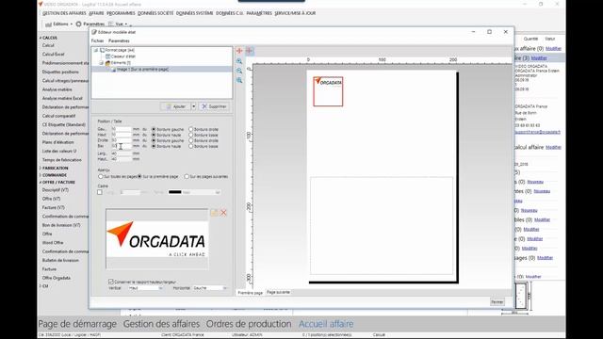The height and width of the screenshot is (339, 603).
Task: Collapse the Format page tree node
Action: point(96,50)
